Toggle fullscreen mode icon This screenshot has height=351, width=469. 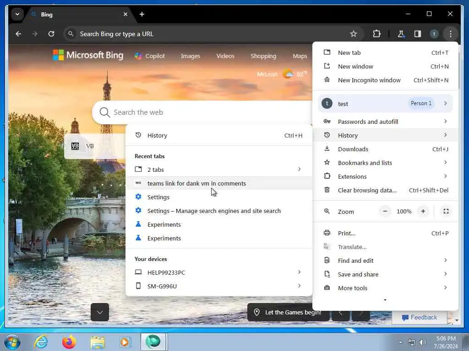click(446, 211)
